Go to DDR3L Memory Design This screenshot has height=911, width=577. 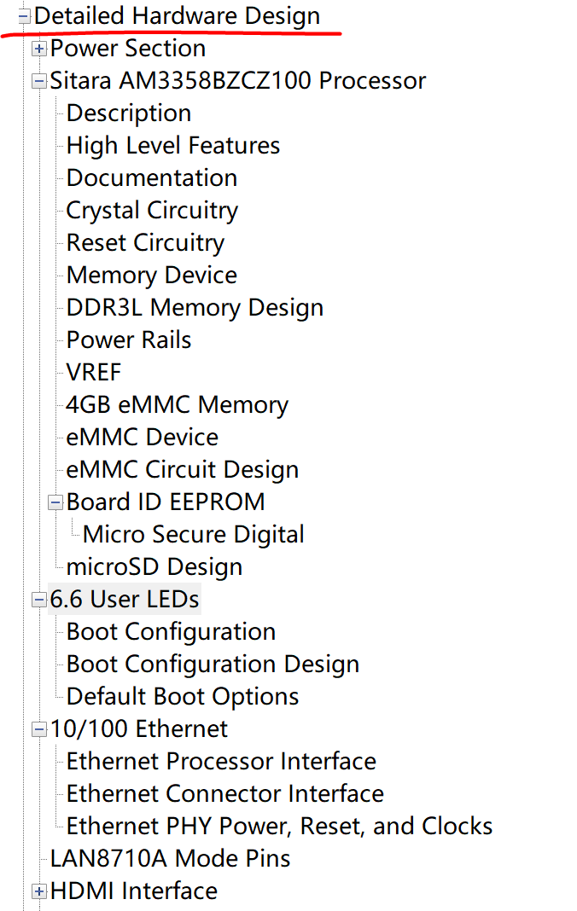(195, 308)
